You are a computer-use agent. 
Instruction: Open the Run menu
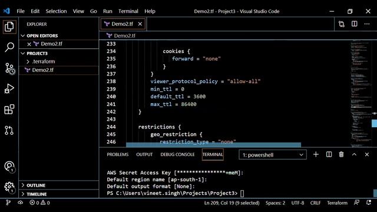coord(107,11)
